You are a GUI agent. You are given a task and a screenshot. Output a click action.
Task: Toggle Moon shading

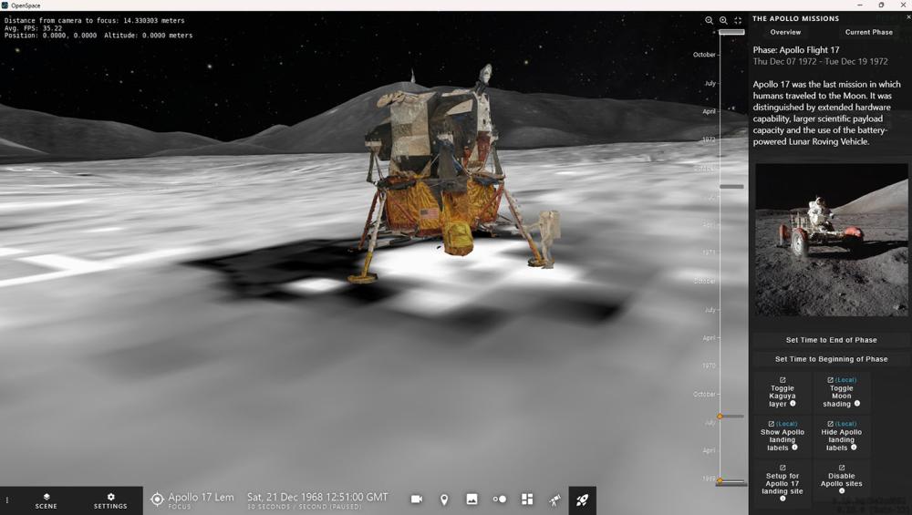click(x=842, y=392)
